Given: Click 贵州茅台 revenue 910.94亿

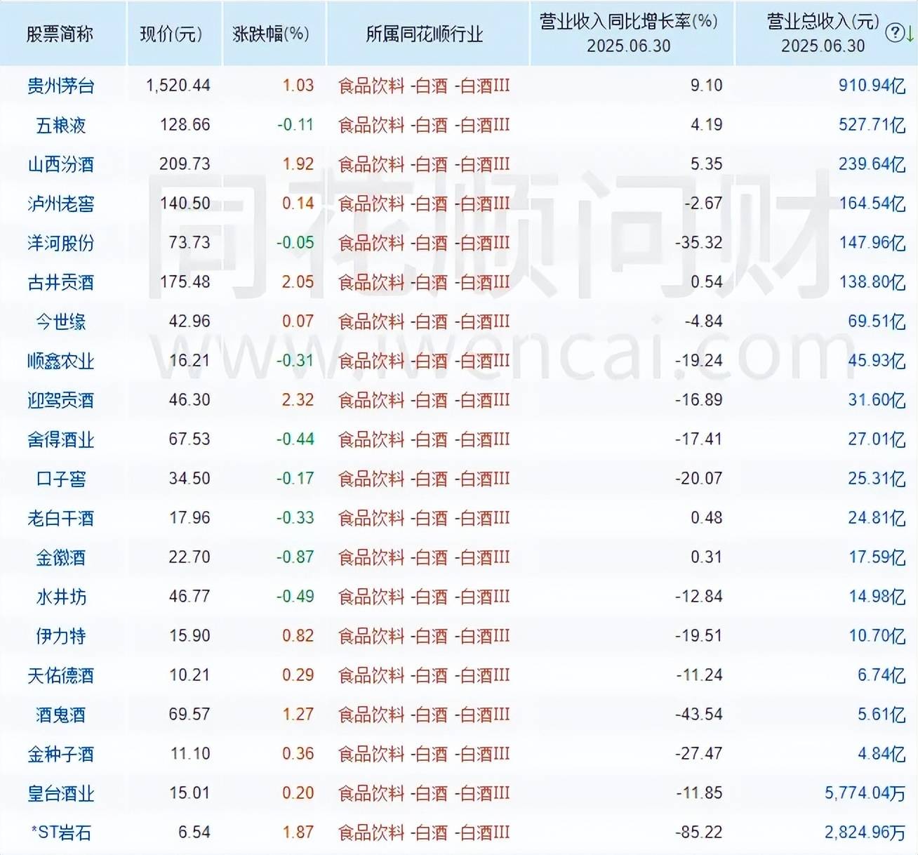Looking at the screenshot, I should point(872,86).
